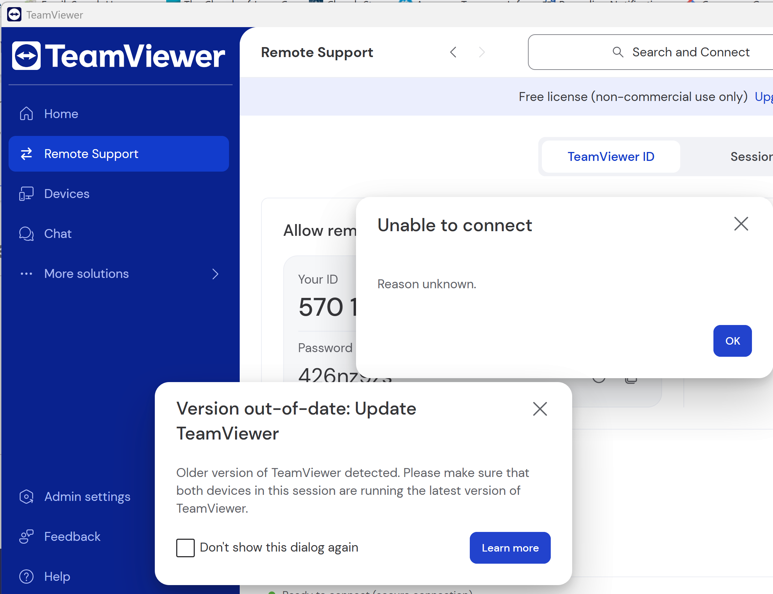Close the Version out-of-date dialog
The width and height of the screenshot is (773, 594).
point(540,409)
